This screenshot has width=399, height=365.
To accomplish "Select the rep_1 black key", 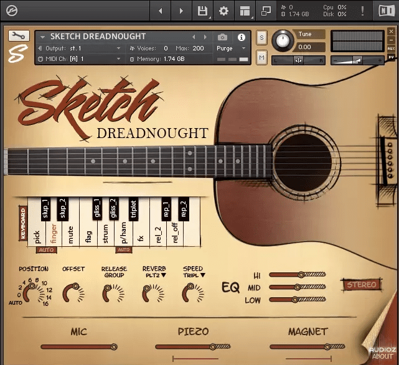I will [x=166, y=209].
